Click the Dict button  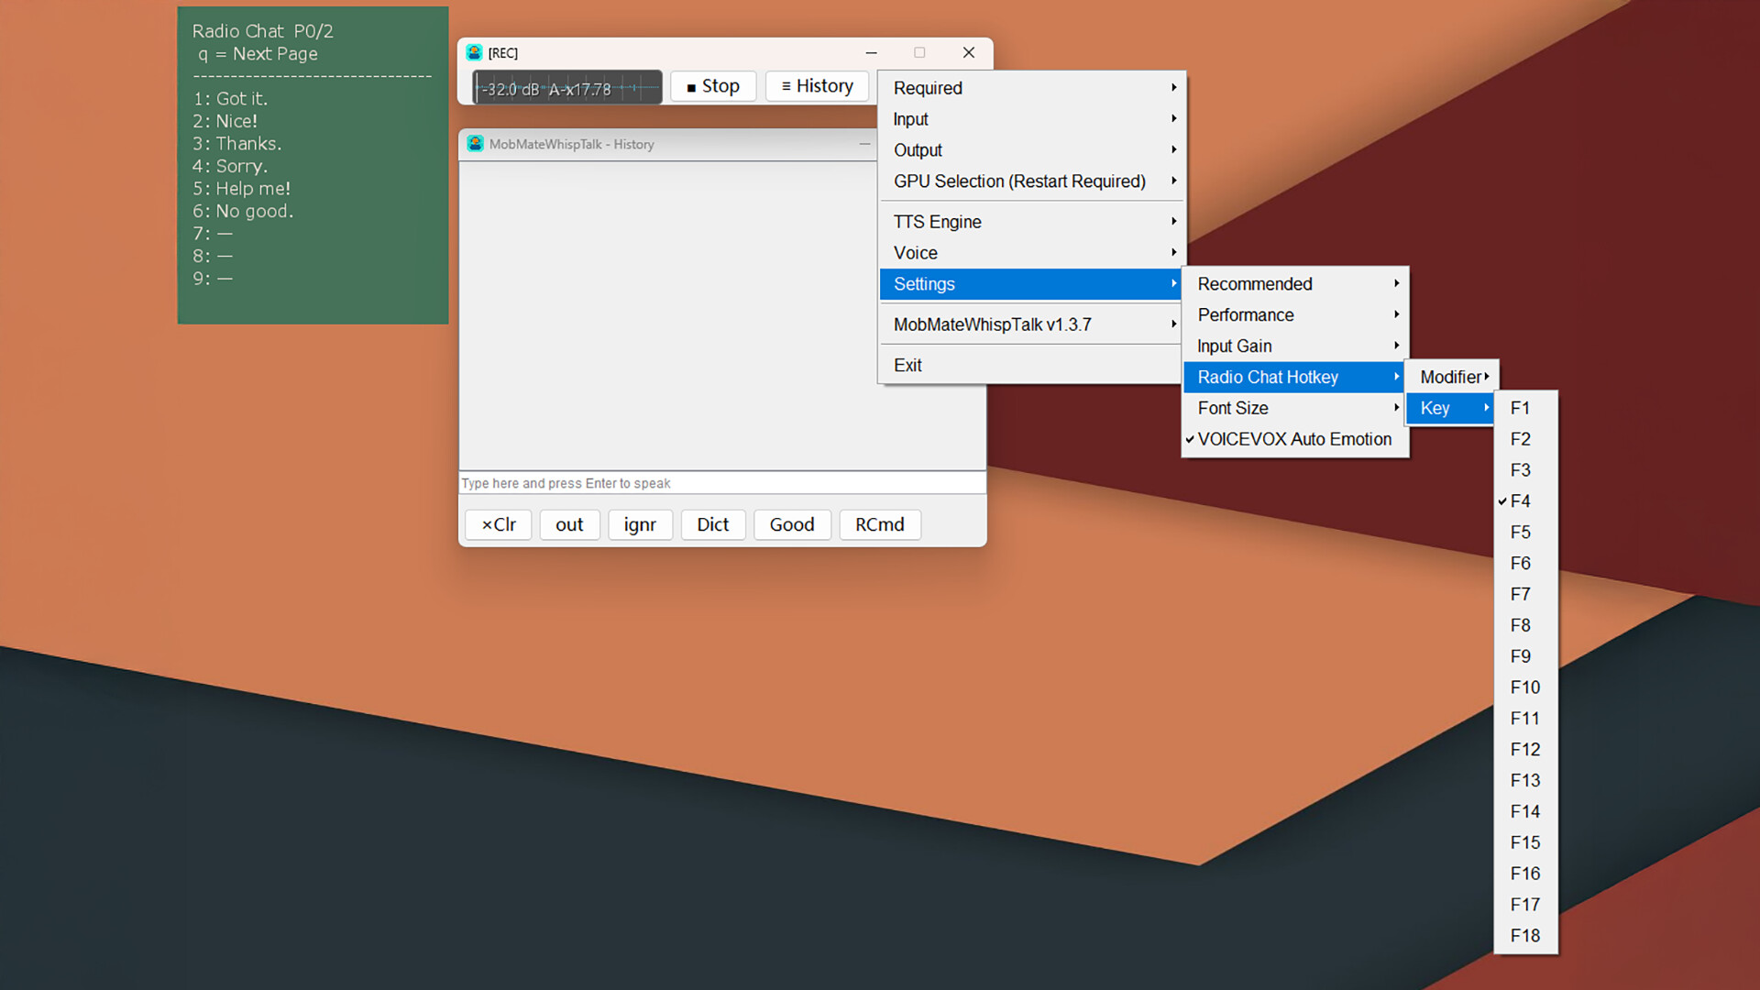[x=712, y=524]
